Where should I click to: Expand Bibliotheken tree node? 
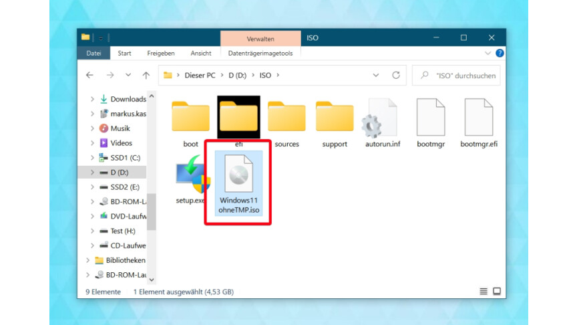point(88,260)
